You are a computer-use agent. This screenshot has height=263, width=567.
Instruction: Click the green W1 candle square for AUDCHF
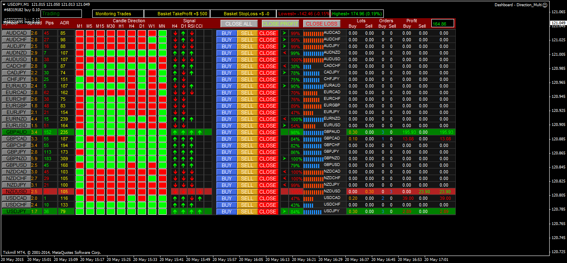click(x=152, y=40)
